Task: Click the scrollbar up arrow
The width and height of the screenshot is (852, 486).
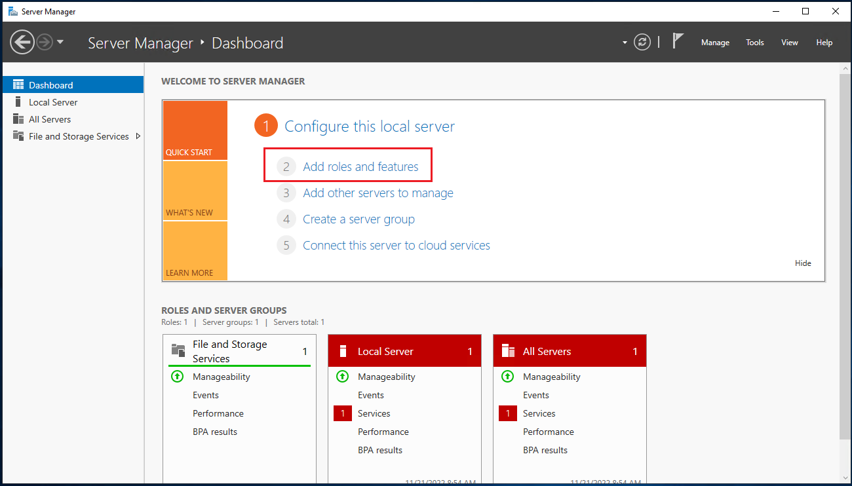Action: coord(844,68)
